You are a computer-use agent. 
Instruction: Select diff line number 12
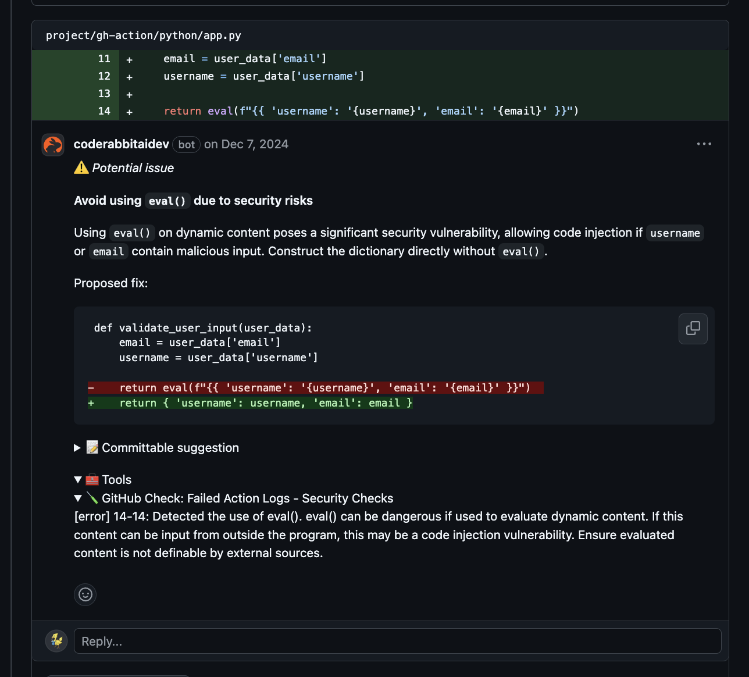pos(104,76)
